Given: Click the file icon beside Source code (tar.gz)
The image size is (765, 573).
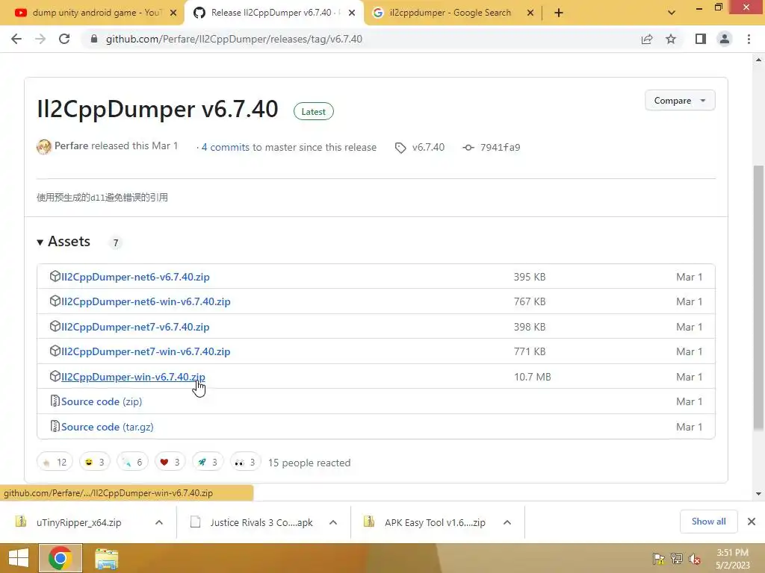Looking at the screenshot, I should tap(55, 426).
